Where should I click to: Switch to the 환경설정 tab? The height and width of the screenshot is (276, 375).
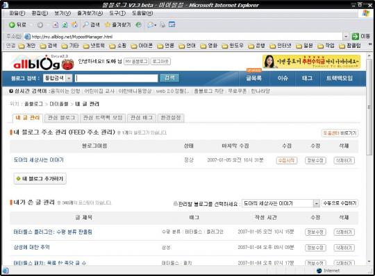171,118
